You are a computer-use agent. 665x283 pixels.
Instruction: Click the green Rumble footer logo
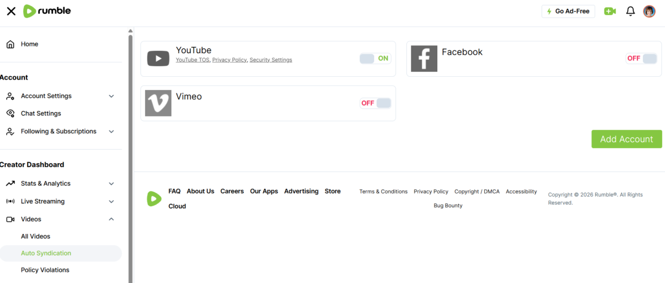[154, 199]
